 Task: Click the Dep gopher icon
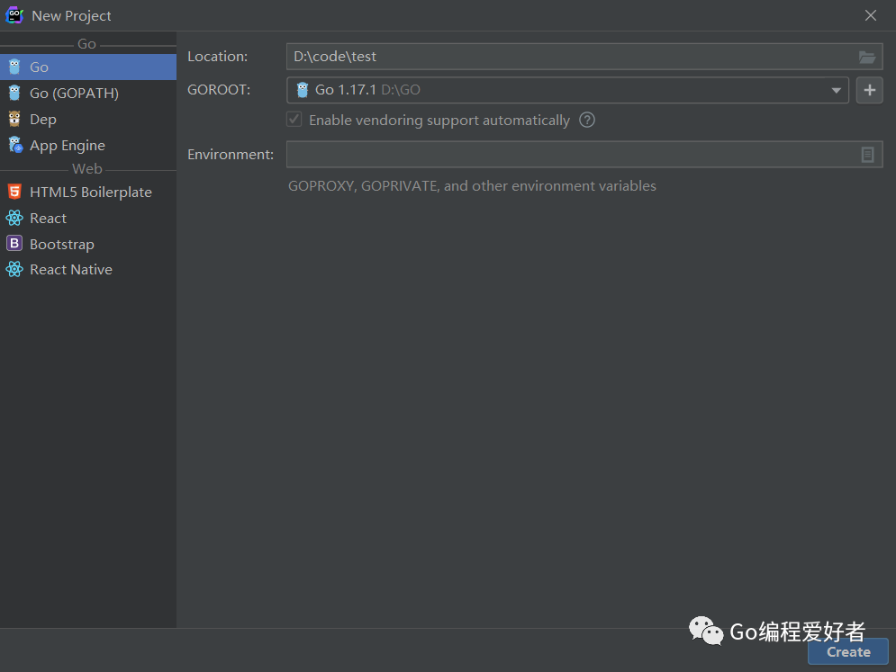pos(14,119)
